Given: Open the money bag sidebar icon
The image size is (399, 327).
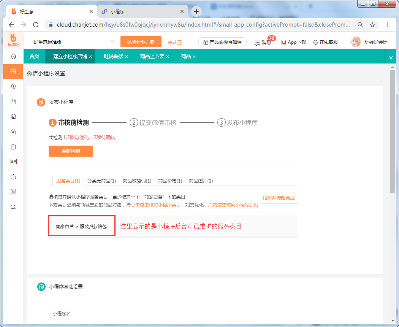Looking at the screenshot, I should click(13, 132).
